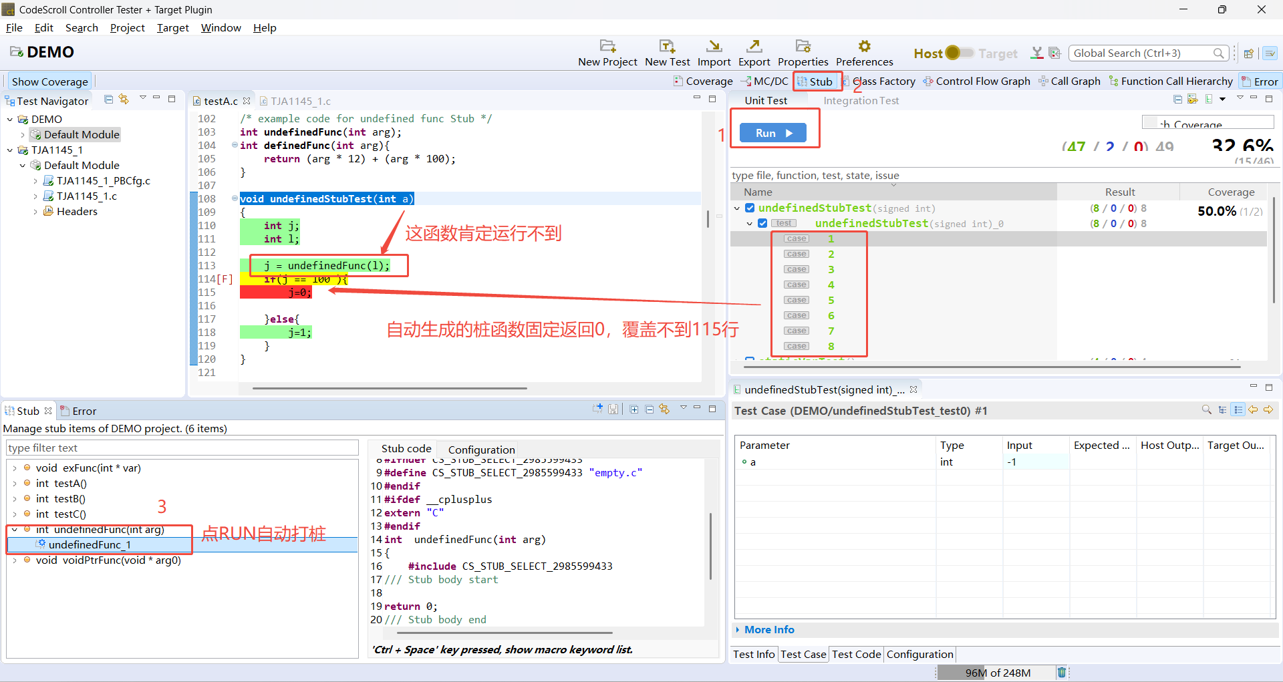Screen dimensions: 1283x682
Task: Open the MC/DC view
Action: coord(764,81)
